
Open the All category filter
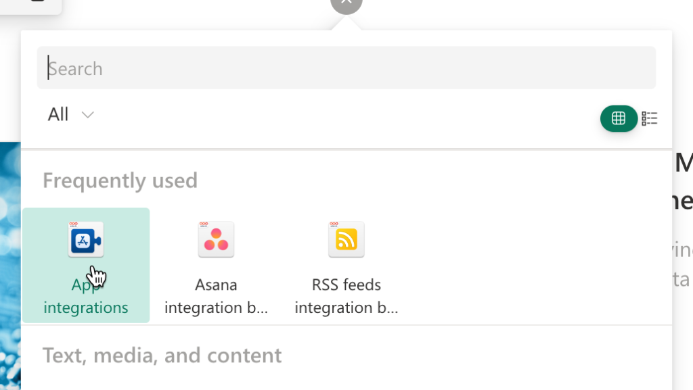(x=70, y=115)
